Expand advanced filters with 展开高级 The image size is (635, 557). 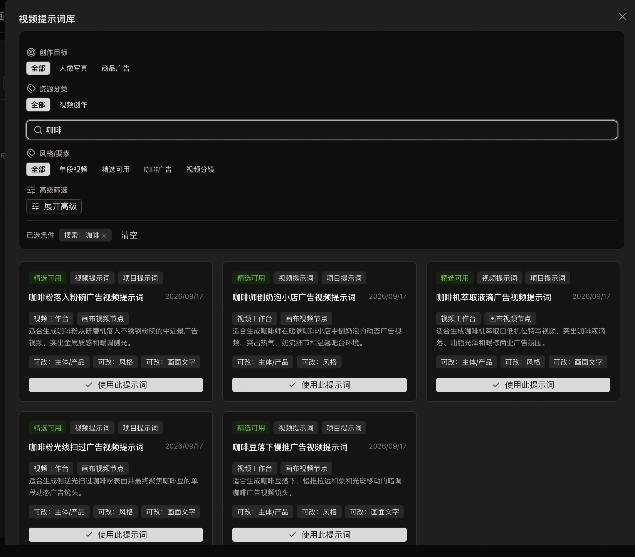[54, 206]
